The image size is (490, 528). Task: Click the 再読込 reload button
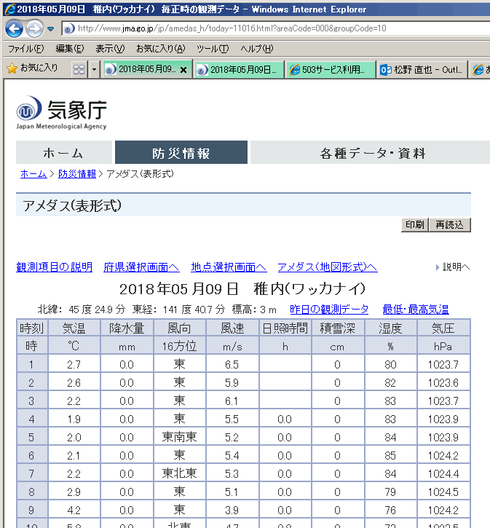pyautogui.click(x=450, y=224)
